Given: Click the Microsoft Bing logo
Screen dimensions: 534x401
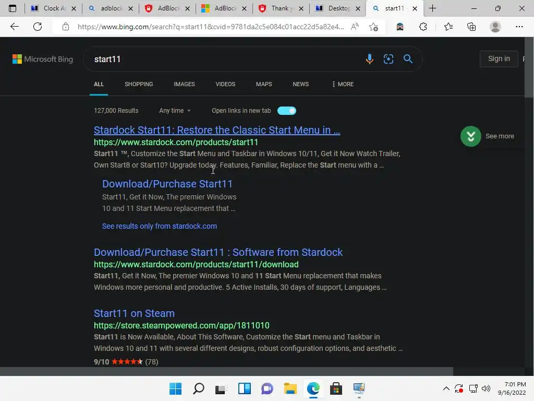Looking at the screenshot, I should pos(43,59).
